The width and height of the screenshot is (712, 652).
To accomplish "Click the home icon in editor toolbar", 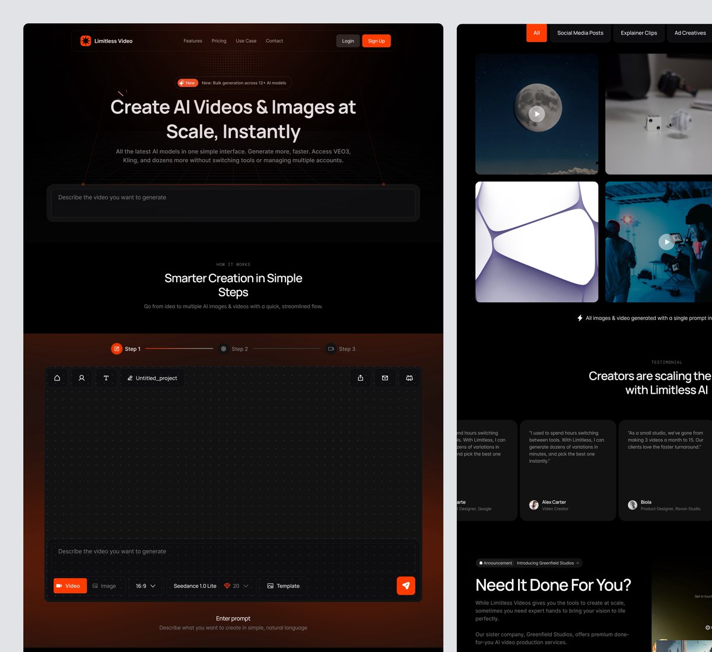I will (x=57, y=378).
